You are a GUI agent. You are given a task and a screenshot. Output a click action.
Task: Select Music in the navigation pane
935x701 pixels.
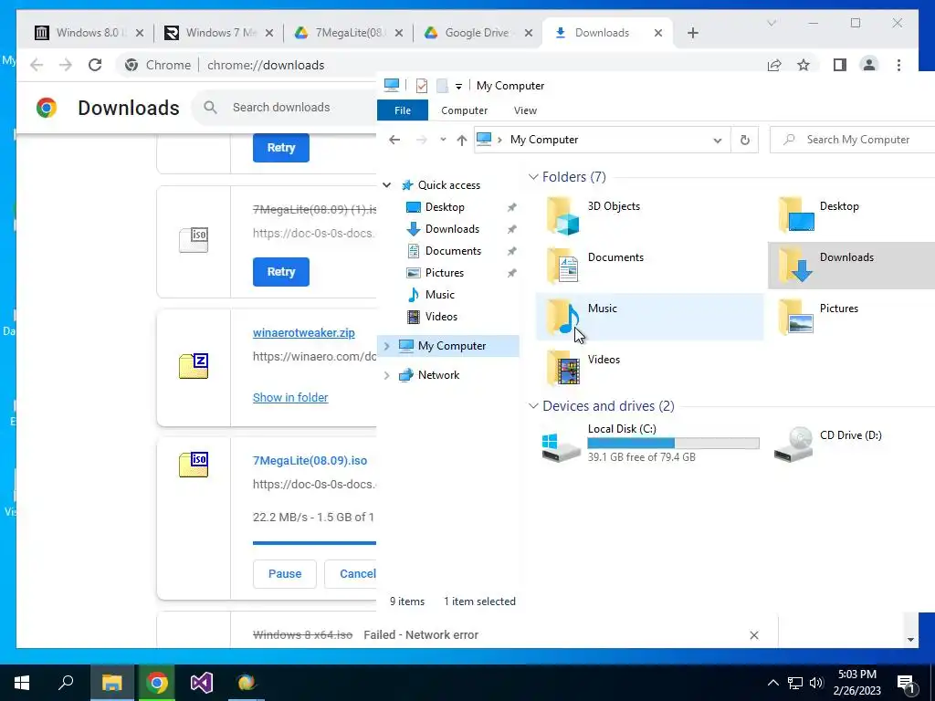(x=439, y=295)
